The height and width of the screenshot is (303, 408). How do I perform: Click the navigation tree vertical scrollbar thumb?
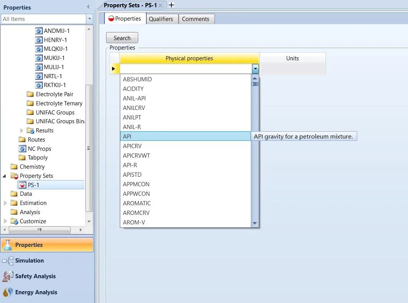(x=89, y=148)
